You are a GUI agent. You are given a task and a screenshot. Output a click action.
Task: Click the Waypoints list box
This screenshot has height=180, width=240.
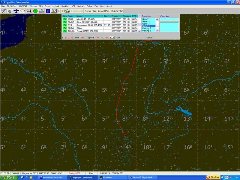pyautogui.click(x=169, y=27)
